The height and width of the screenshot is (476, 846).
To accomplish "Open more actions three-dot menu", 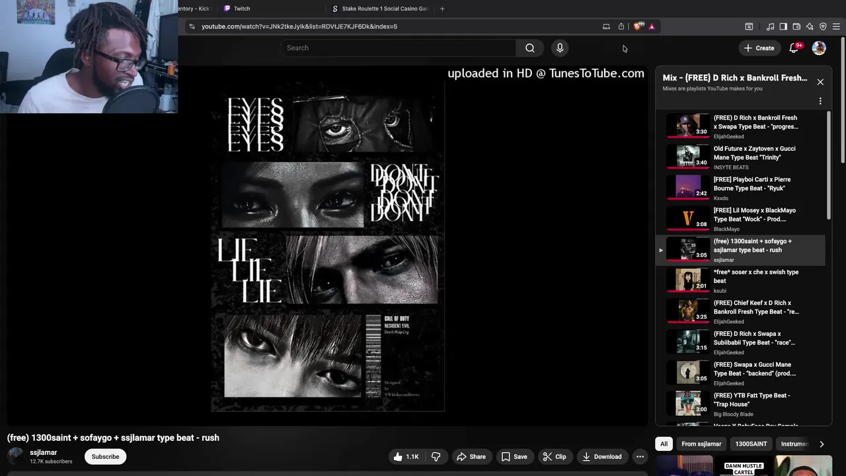I will [x=640, y=456].
